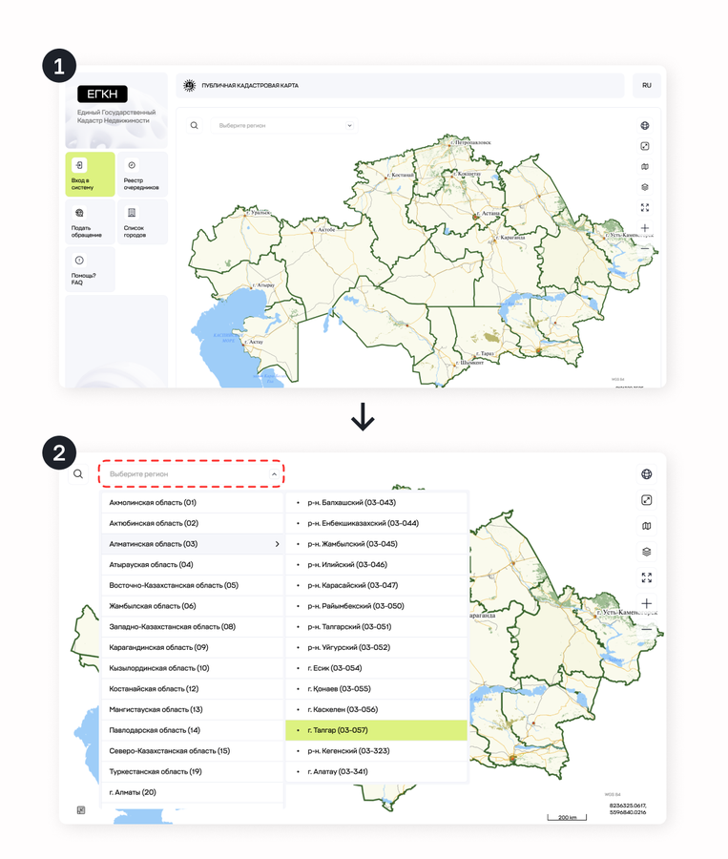Open the Реестр очередников tile
728x859 pixels.
pos(142,175)
